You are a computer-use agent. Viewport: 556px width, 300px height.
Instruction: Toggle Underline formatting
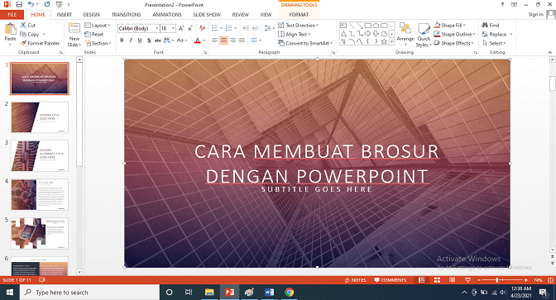[140, 40]
